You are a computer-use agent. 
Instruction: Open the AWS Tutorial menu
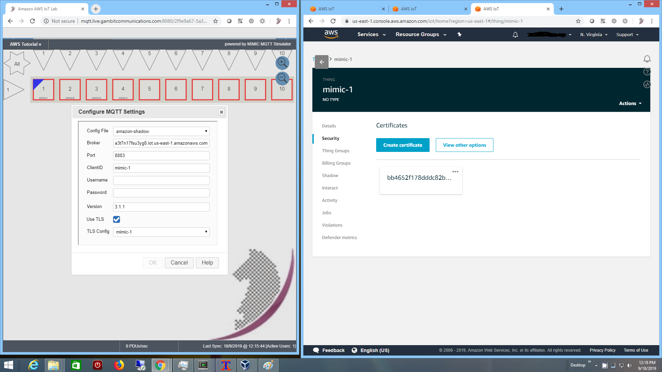(x=26, y=44)
